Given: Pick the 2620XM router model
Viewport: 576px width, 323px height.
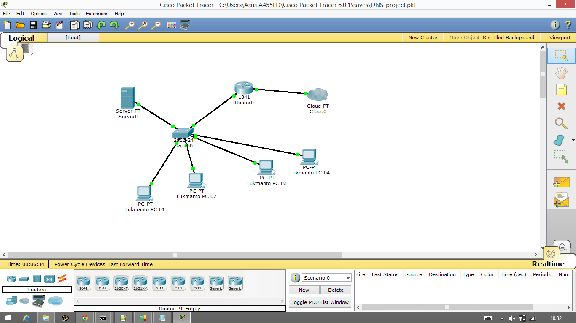Looking at the screenshot, I should (121, 283).
